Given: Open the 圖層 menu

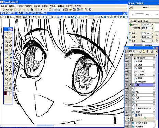Looking at the screenshot, I should (44, 6).
